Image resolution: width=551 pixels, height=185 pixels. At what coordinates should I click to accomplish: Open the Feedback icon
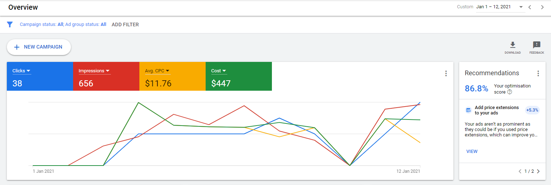537,45
